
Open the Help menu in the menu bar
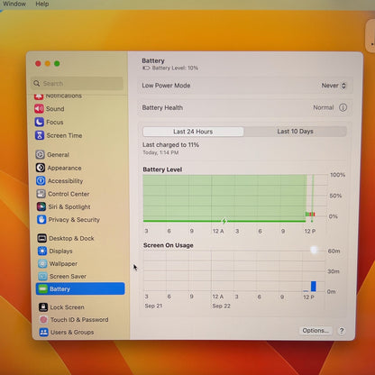click(x=42, y=4)
